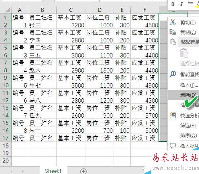This screenshot has width=199, height=174.
Task: Select row 1 header
Action: coord(6,17)
